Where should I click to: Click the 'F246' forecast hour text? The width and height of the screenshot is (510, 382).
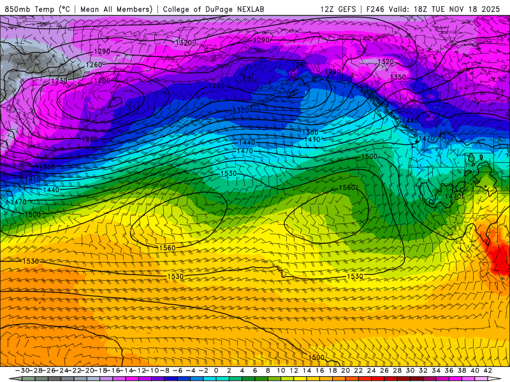pyautogui.click(x=375, y=9)
